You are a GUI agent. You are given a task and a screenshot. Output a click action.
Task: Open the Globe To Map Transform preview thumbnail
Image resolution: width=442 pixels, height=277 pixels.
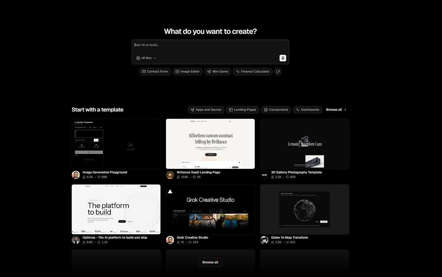tap(305, 209)
